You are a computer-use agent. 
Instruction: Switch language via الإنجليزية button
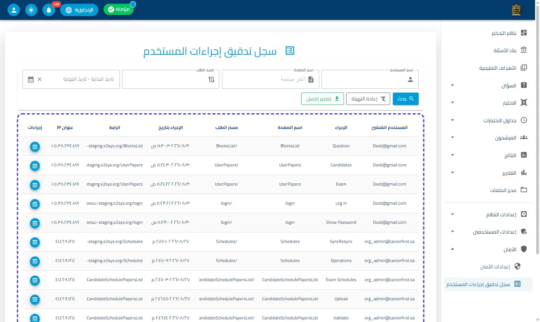pos(79,10)
